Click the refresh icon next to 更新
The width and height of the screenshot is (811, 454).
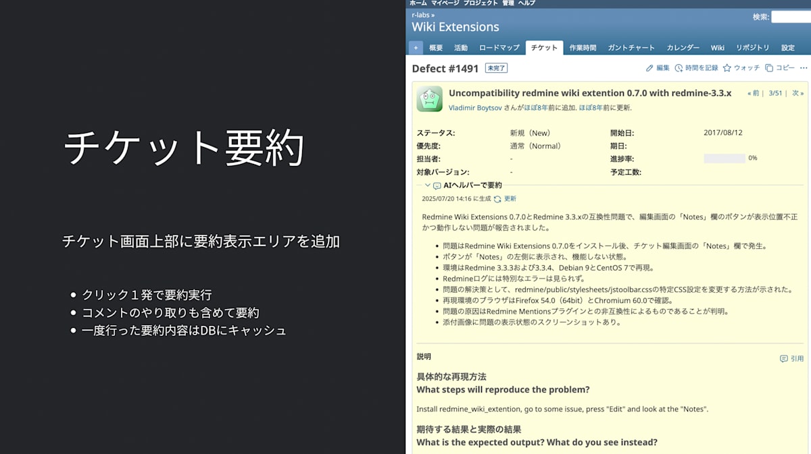click(x=497, y=199)
